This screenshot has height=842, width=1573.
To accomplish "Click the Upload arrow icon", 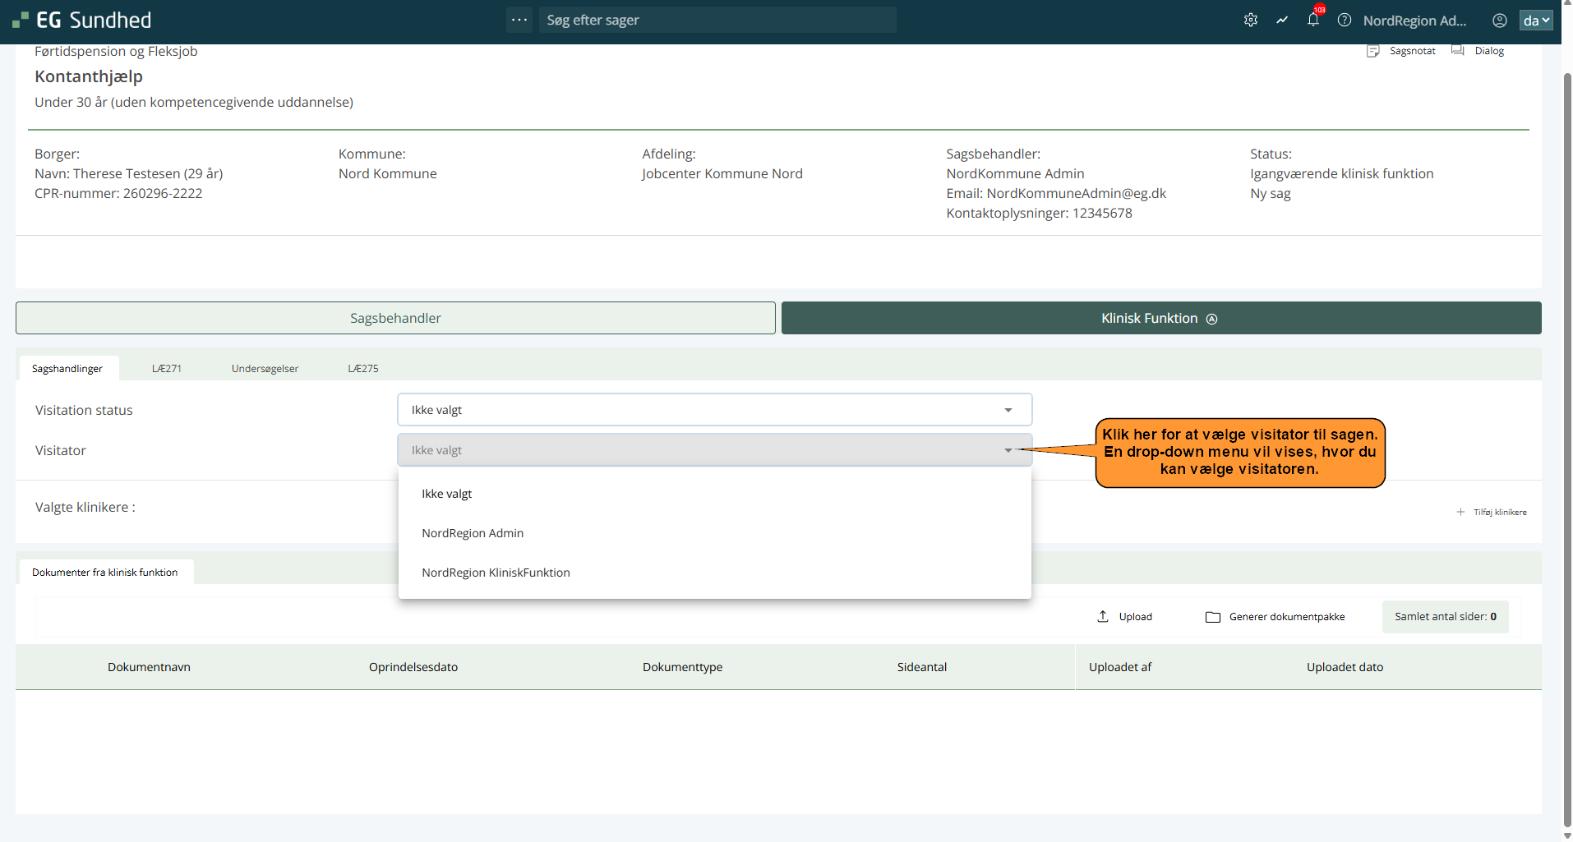I will pyautogui.click(x=1103, y=616).
